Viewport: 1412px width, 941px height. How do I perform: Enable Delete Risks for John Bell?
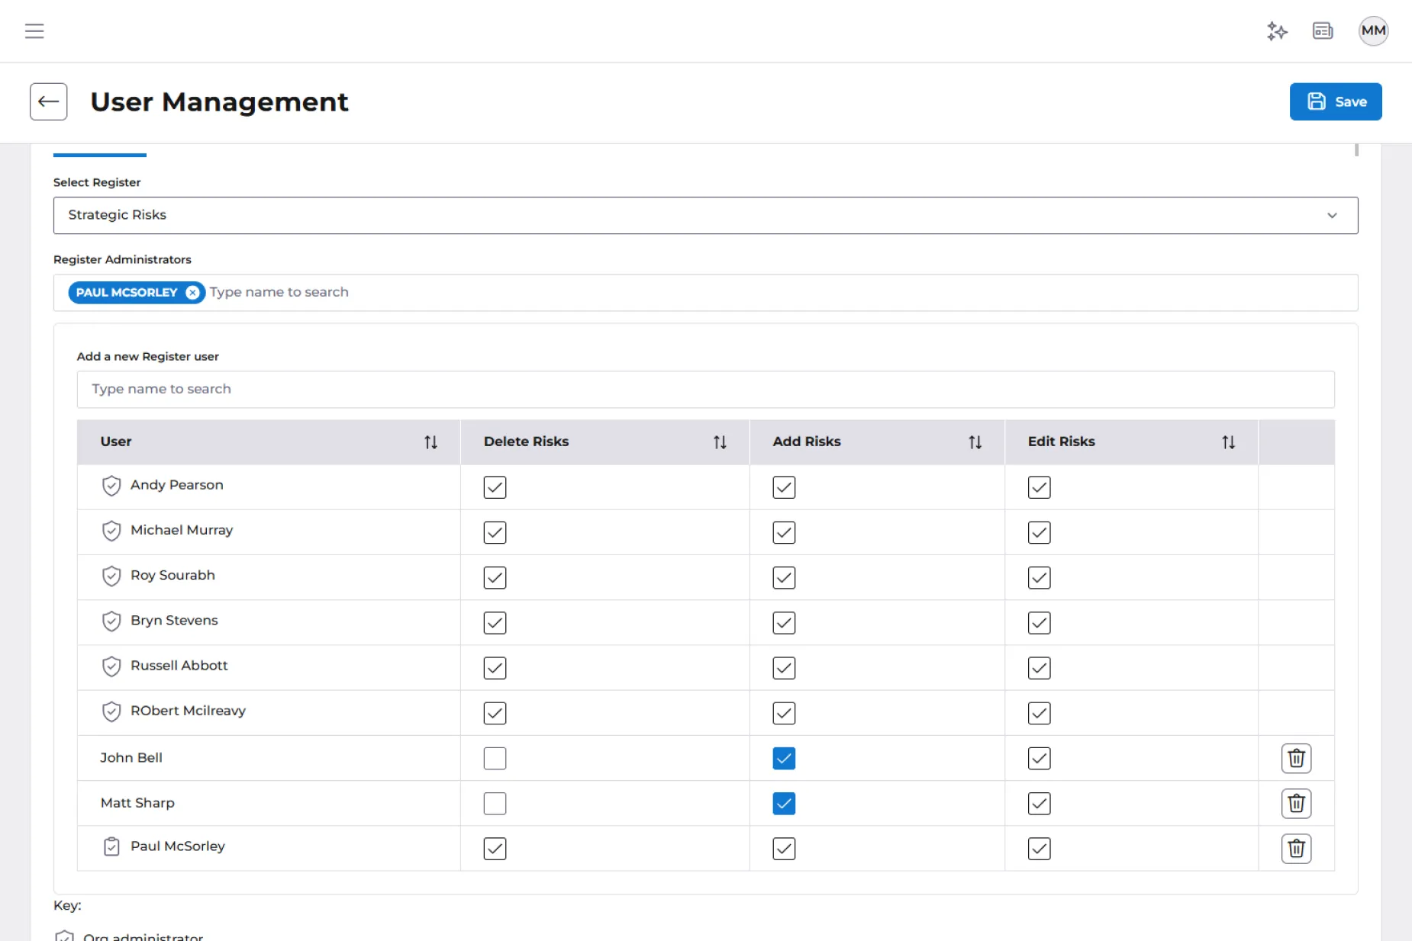[x=495, y=759]
